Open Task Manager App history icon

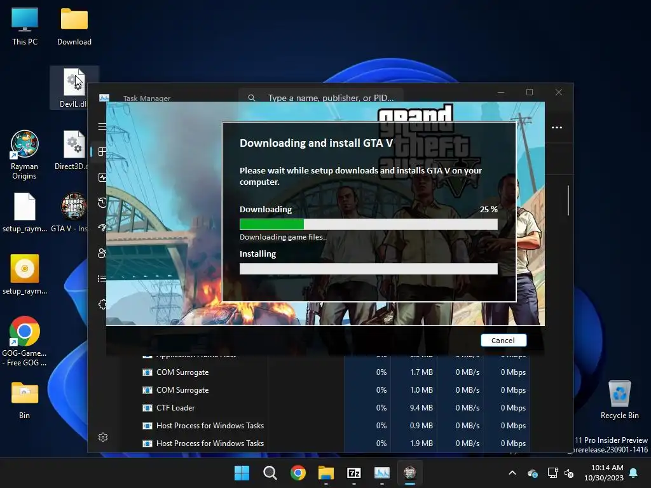[102, 203]
